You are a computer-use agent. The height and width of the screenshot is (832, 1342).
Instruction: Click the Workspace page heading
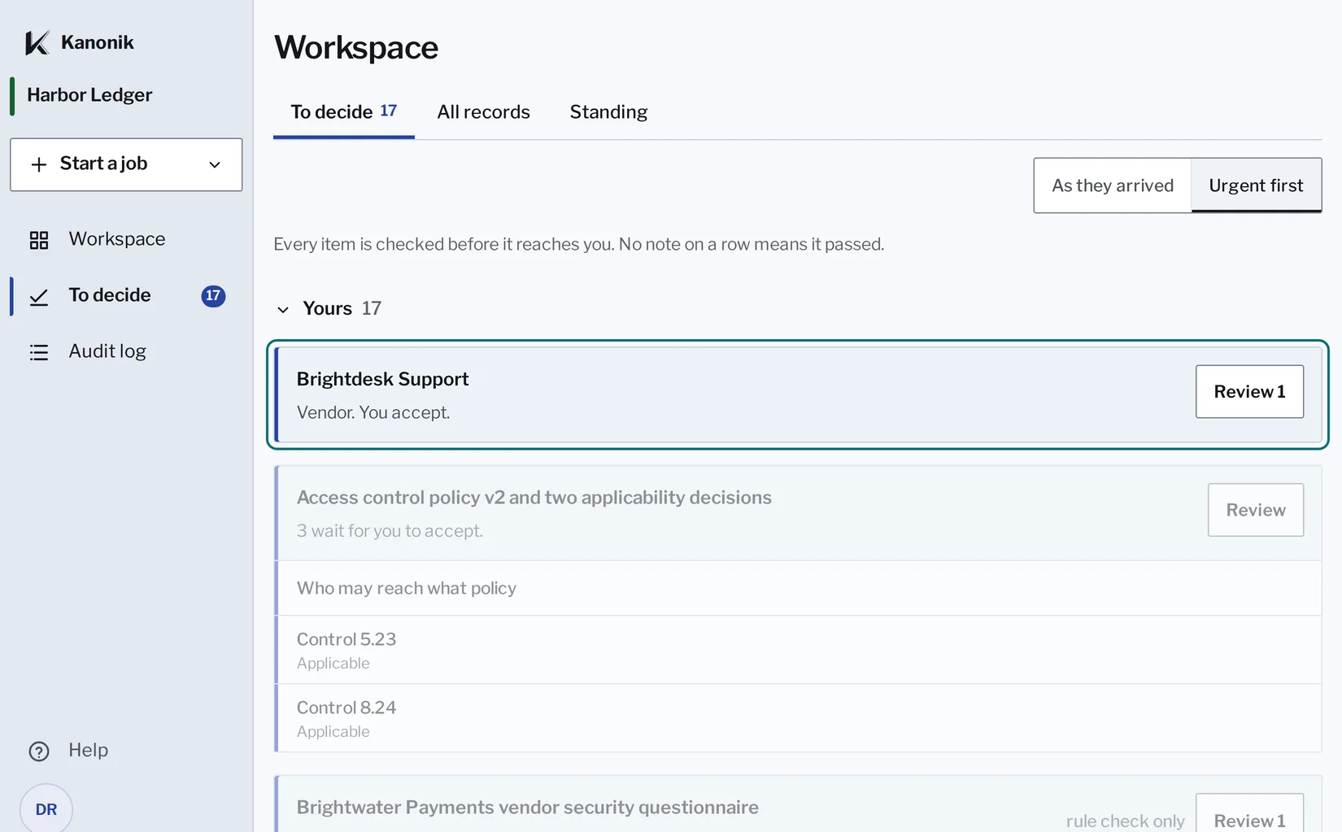click(x=356, y=48)
